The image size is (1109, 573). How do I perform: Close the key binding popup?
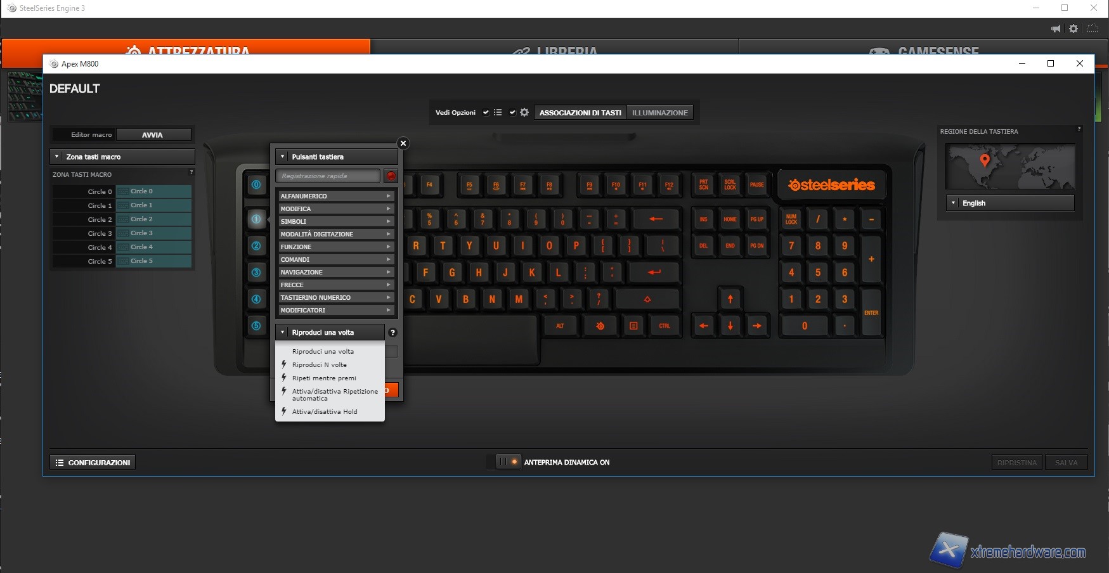403,143
